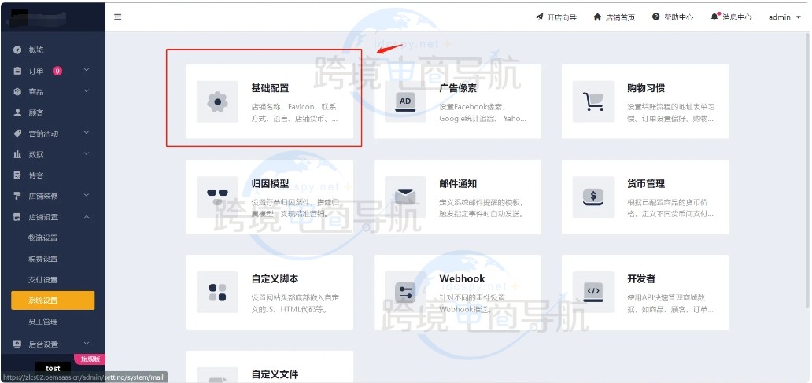Toggle the hamburger sidebar collapse icon

tap(117, 17)
